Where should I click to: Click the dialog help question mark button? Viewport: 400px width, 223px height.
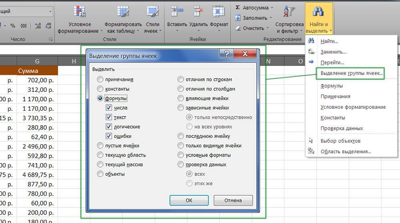[227, 54]
